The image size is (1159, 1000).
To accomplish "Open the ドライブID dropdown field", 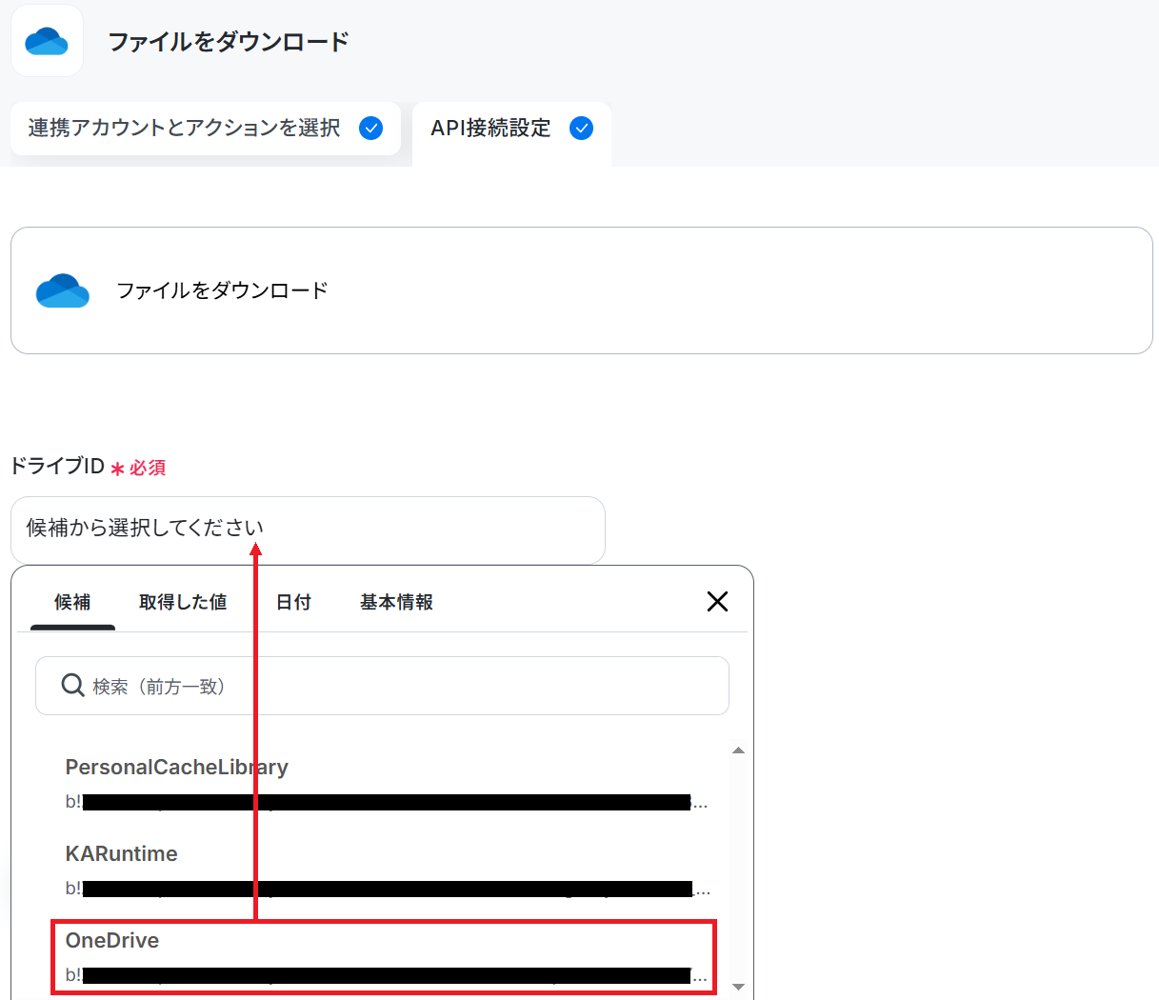I will (x=308, y=530).
